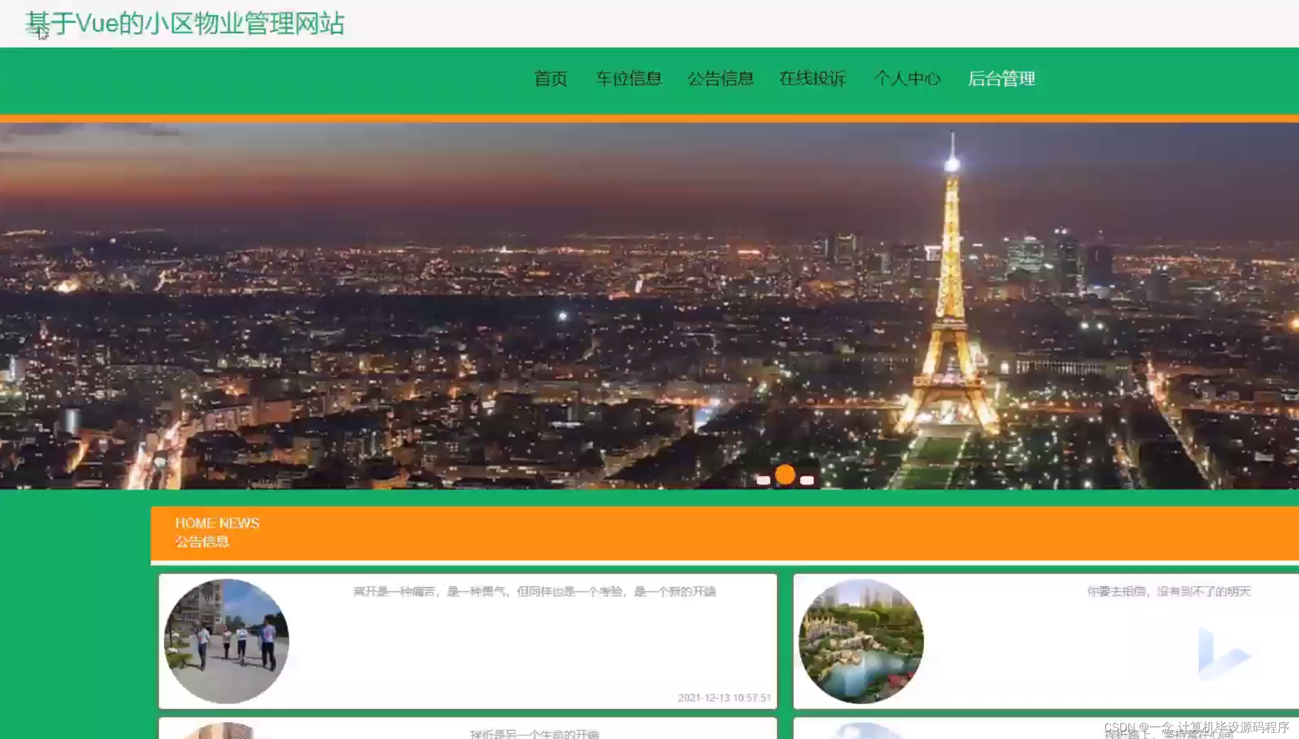Enter 后台管理 from the nav bar
Viewport: 1299px width, 739px height.
1001,79
